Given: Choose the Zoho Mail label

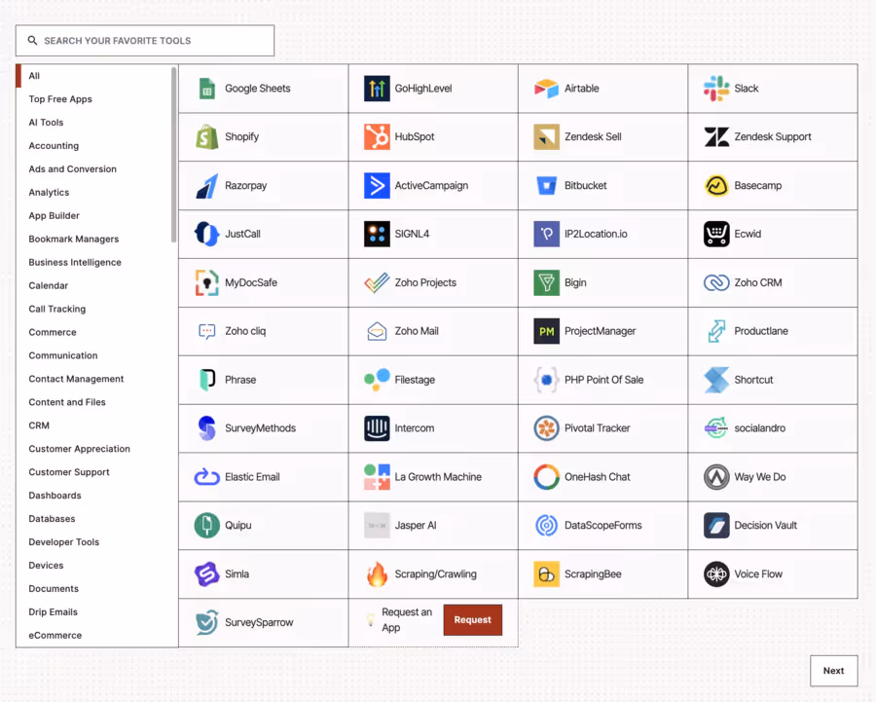Looking at the screenshot, I should tap(417, 331).
